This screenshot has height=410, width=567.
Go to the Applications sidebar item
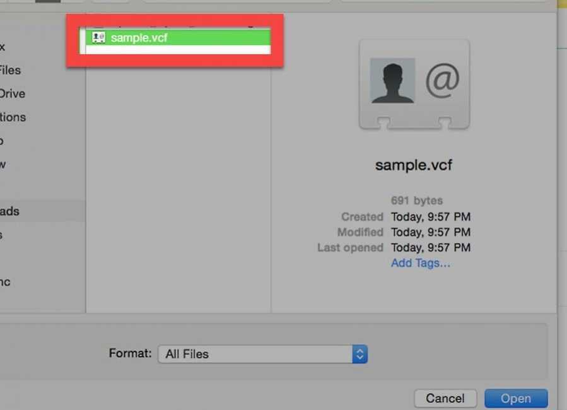pyautogui.click(x=13, y=117)
